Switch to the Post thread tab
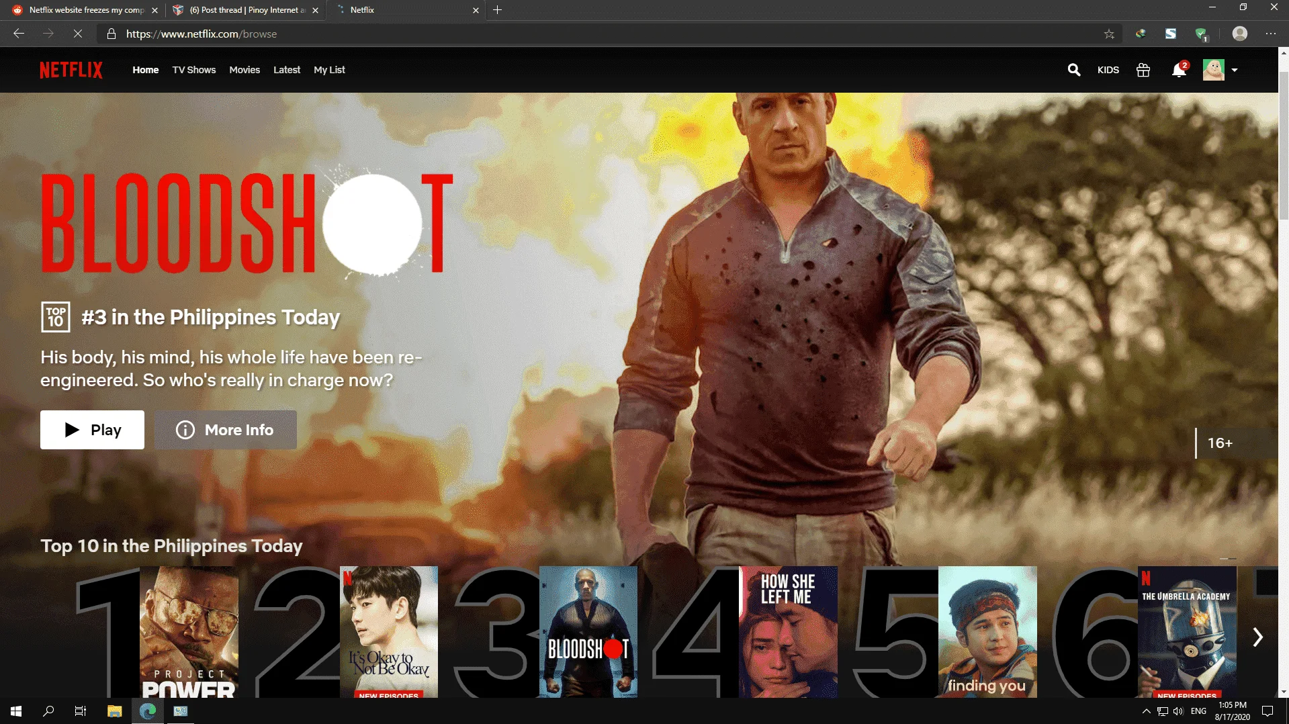1289x724 pixels. point(245,10)
